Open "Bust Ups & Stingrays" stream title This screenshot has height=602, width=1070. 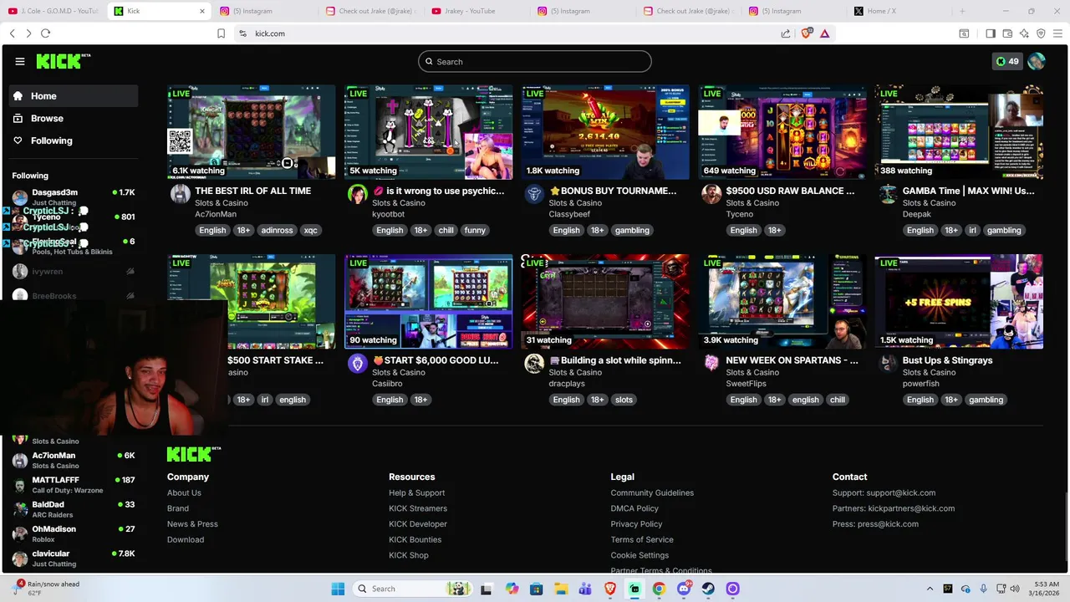(947, 360)
